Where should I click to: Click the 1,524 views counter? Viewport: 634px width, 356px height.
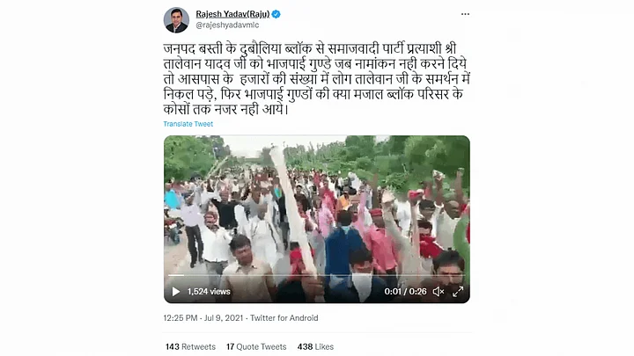pos(209,292)
